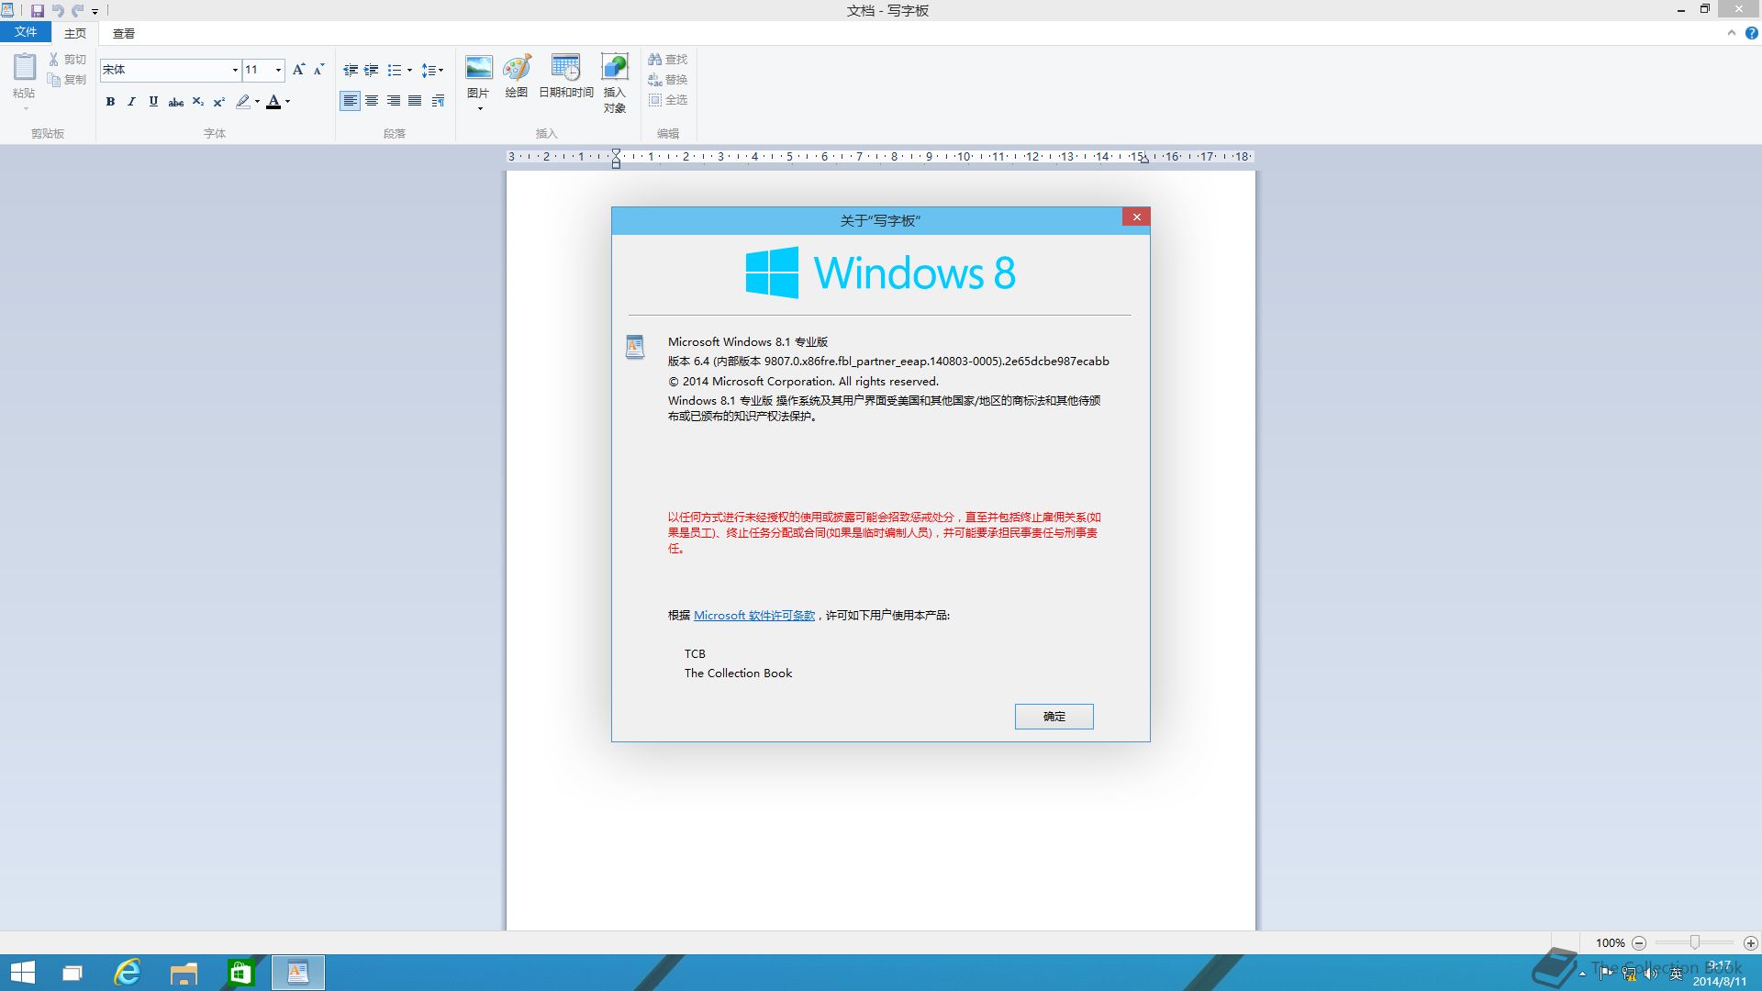Apply the text highlight color pen

coord(242,102)
